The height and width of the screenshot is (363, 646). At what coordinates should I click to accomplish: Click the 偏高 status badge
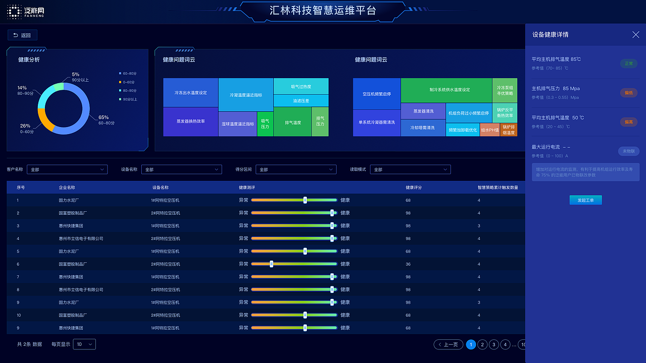[x=629, y=122]
